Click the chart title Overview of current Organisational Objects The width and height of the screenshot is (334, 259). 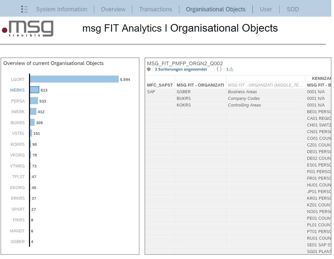pyautogui.click(x=53, y=63)
